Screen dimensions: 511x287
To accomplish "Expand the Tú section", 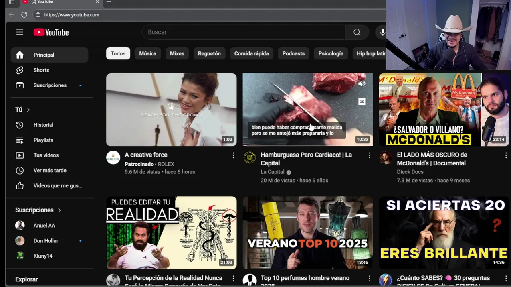I will [x=23, y=110].
